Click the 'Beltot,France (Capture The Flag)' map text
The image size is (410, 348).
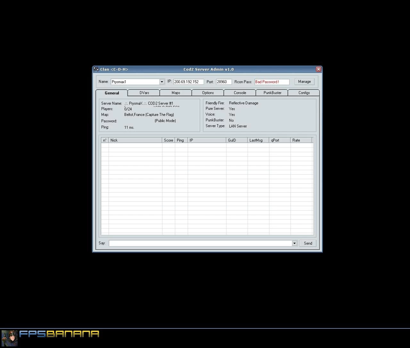coord(149,115)
